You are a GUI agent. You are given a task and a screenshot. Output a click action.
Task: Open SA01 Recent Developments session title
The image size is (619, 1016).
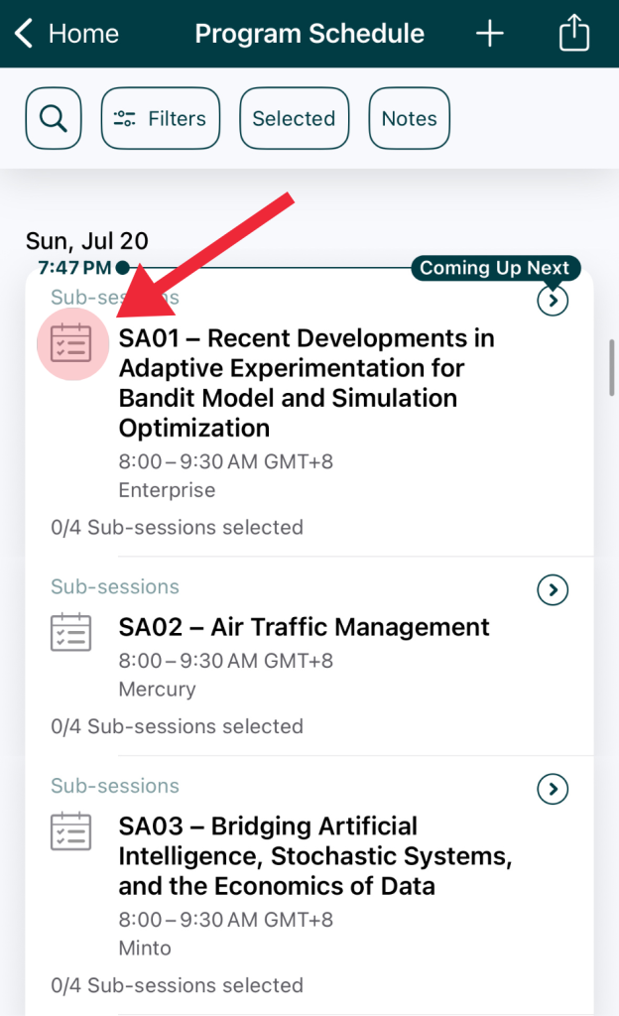pos(307,383)
